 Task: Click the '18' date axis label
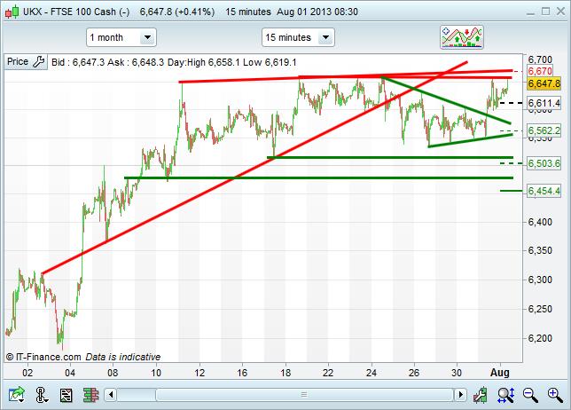point(285,373)
